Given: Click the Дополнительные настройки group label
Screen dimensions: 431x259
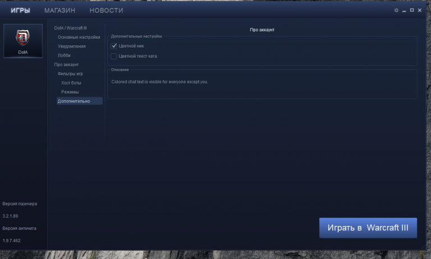Looking at the screenshot, I should 136,36.
